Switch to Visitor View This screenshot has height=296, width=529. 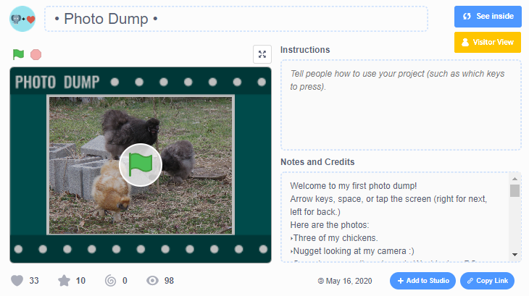tap(488, 42)
